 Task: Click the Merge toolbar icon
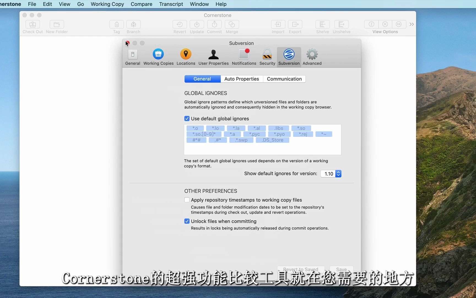point(232,24)
